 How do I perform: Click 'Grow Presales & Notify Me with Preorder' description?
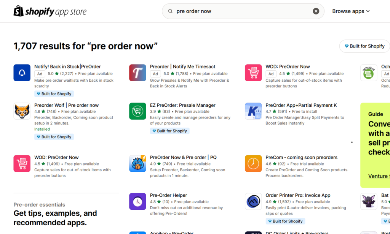(190, 83)
